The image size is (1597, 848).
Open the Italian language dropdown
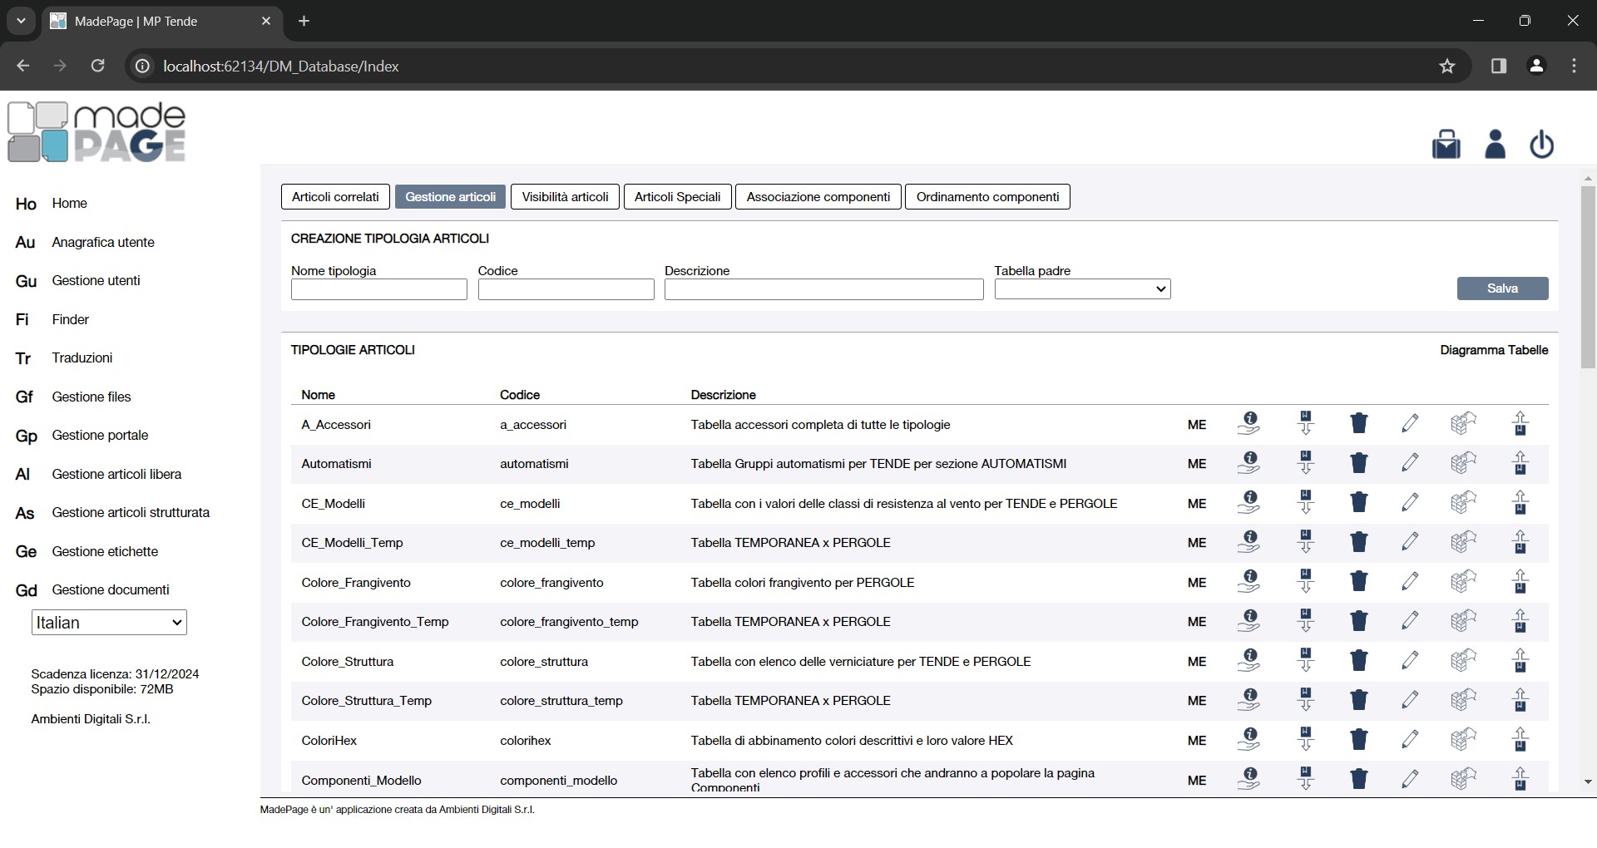109,623
